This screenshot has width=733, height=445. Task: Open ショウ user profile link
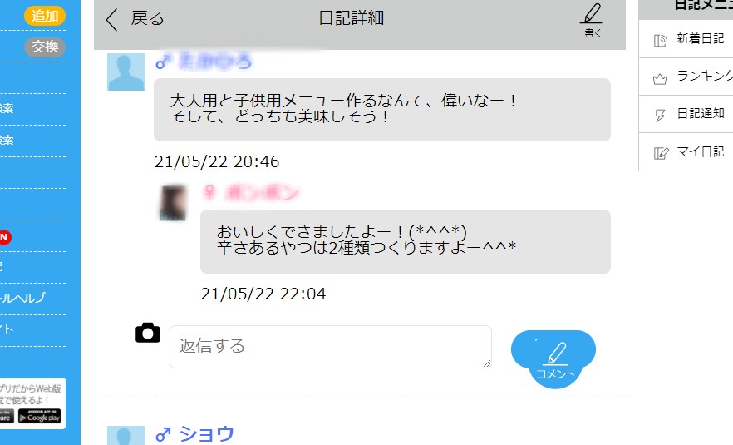click(x=207, y=434)
